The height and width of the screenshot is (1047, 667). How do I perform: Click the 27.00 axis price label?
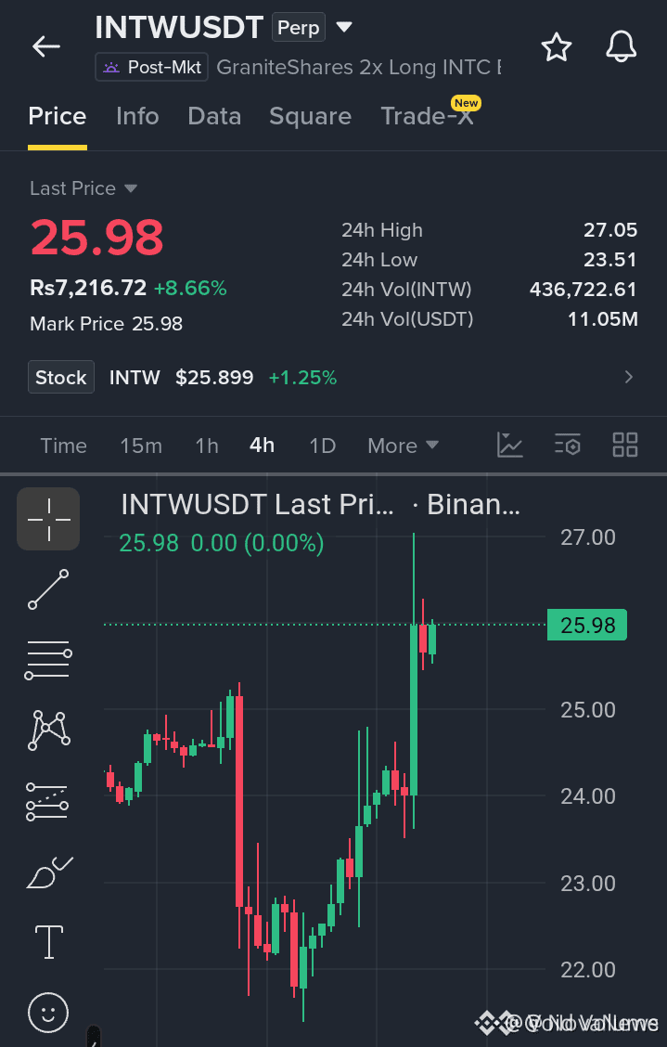(587, 537)
